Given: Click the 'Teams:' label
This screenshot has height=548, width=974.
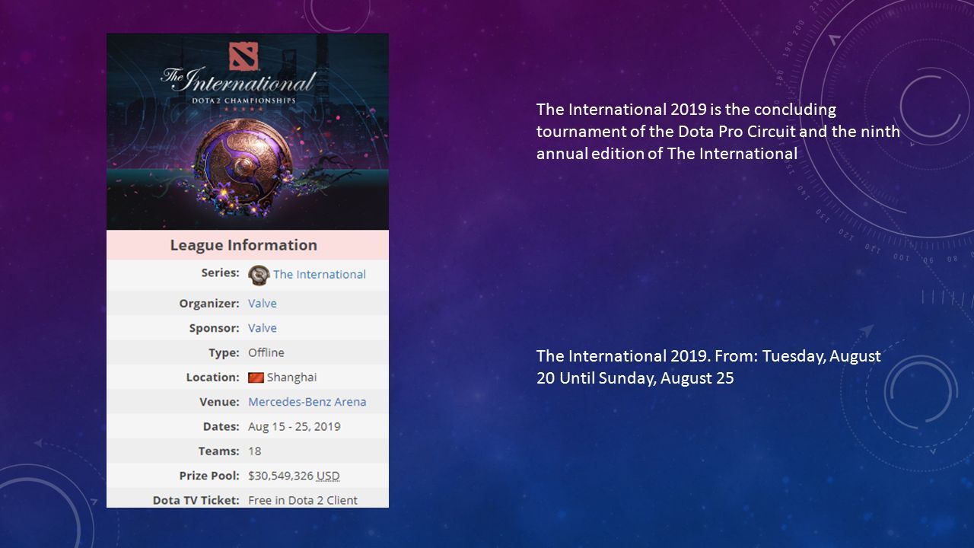Looking at the screenshot, I should point(221,451).
